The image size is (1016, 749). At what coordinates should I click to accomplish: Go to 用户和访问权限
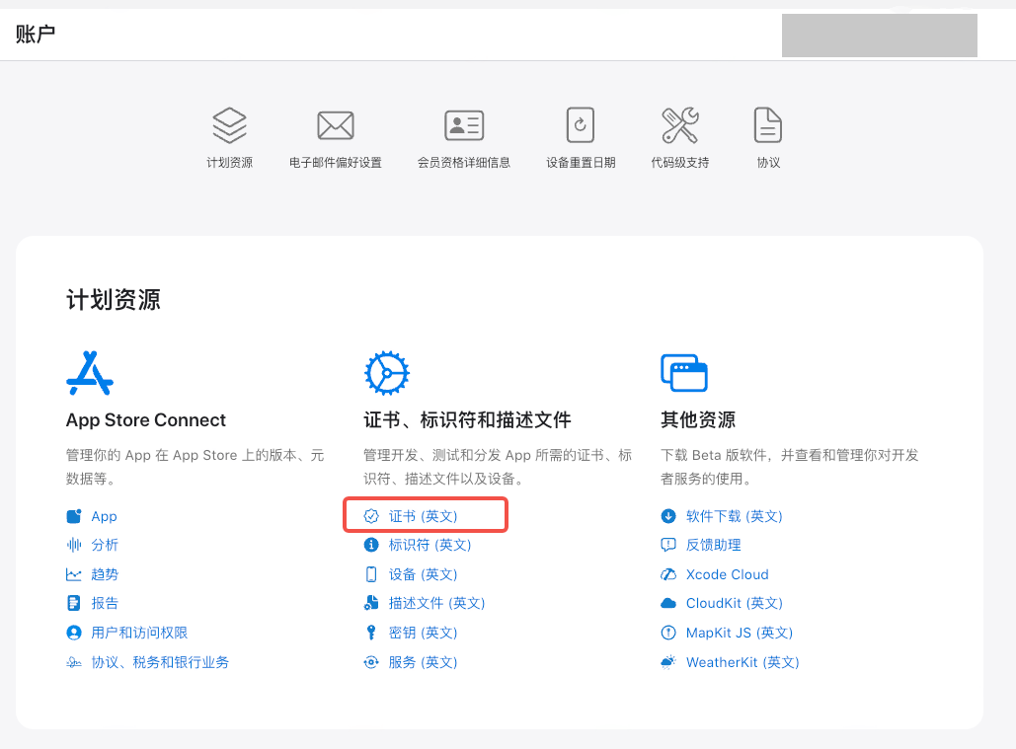(x=139, y=633)
